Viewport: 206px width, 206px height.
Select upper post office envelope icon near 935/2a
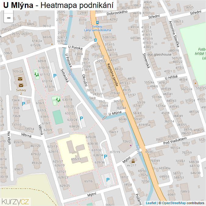20,79
